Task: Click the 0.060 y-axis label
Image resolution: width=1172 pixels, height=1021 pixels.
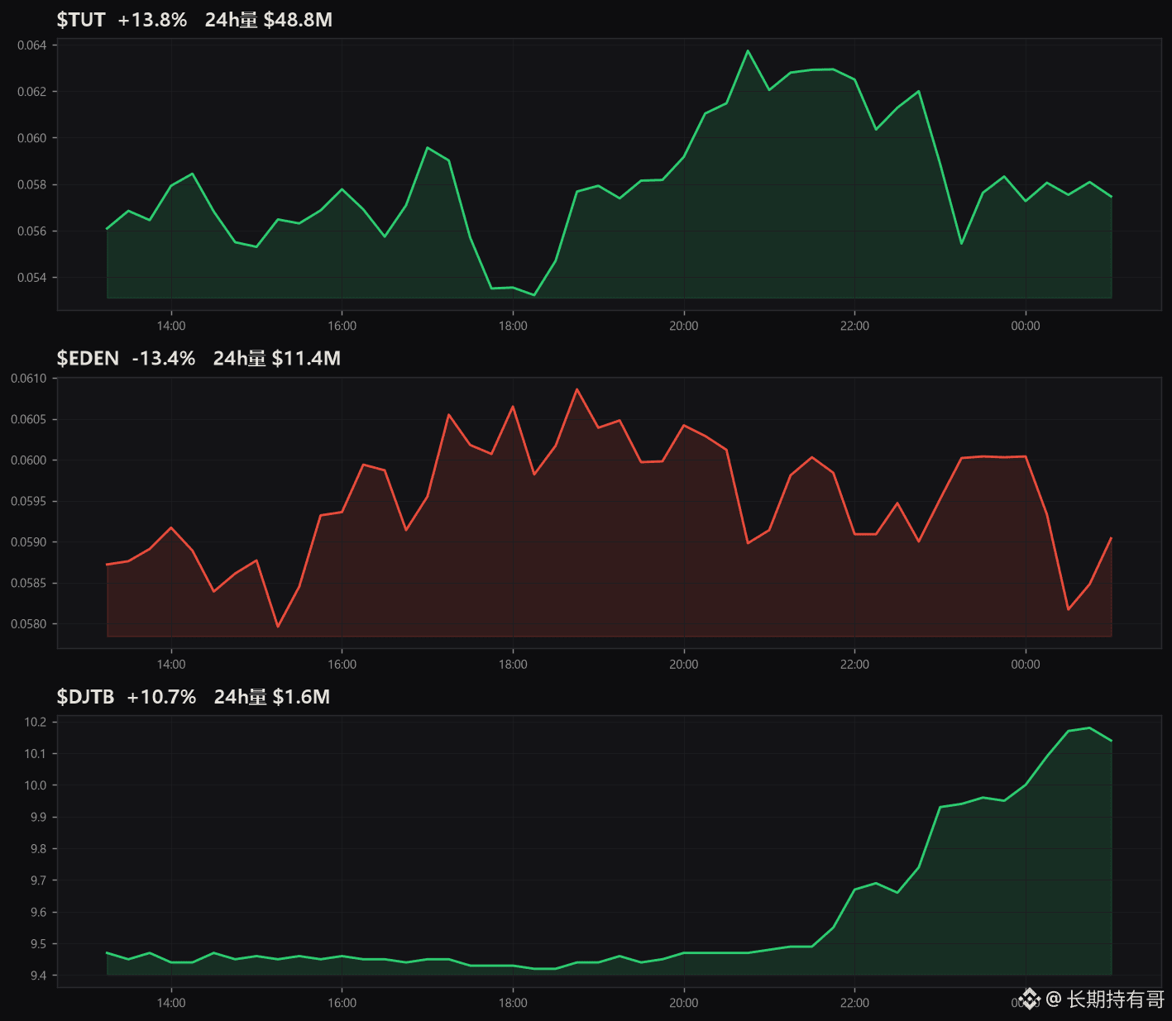Action: click(32, 138)
